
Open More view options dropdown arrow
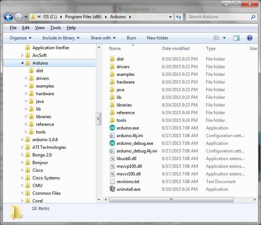(x=224, y=38)
